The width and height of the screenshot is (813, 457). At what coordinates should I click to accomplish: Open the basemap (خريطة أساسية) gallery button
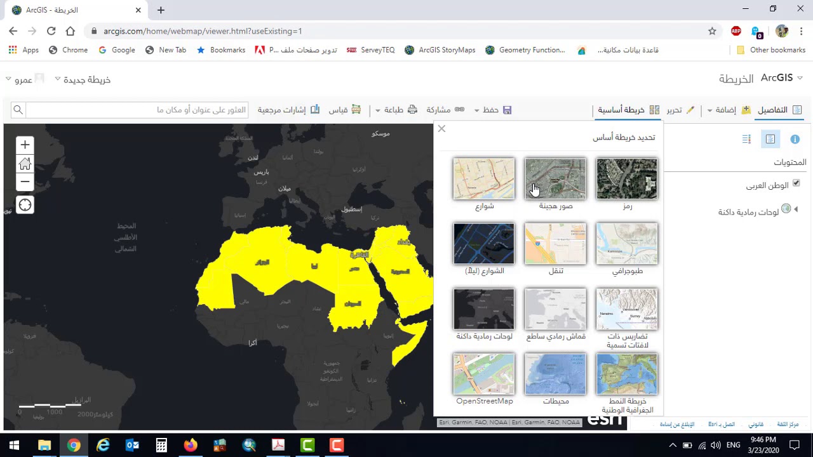[628, 110]
